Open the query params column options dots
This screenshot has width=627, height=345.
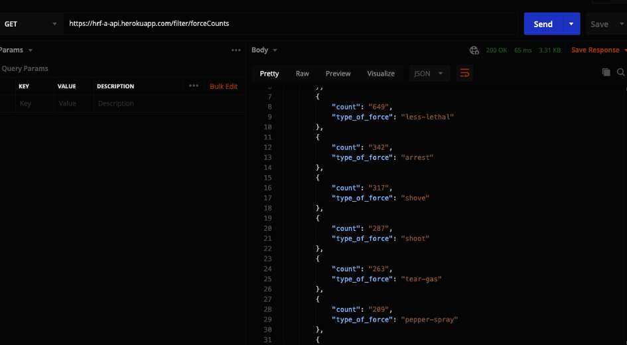tap(194, 86)
